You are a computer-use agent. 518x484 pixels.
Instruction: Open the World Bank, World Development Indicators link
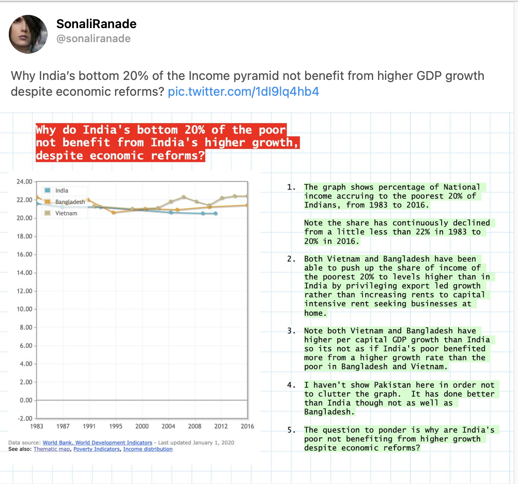pyautogui.click(x=97, y=442)
